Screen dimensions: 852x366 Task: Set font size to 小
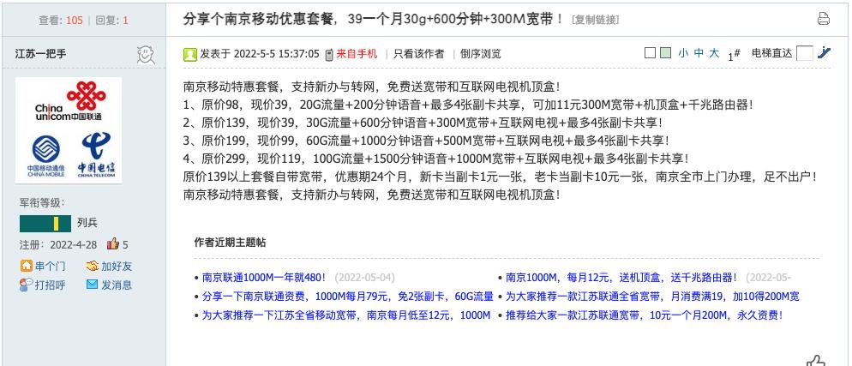[683, 53]
